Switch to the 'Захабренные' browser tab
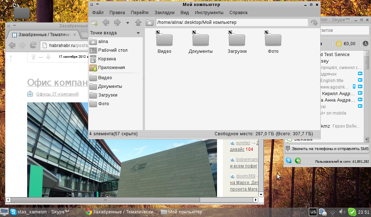This screenshot has height=217, width=371. (x=44, y=35)
